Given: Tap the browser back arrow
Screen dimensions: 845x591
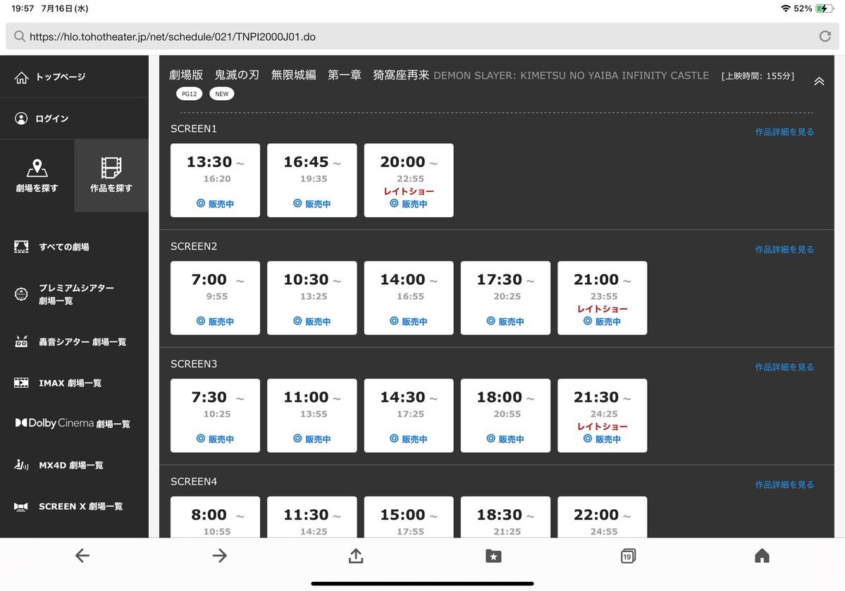Looking at the screenshot, I should [x=82, y=556].
